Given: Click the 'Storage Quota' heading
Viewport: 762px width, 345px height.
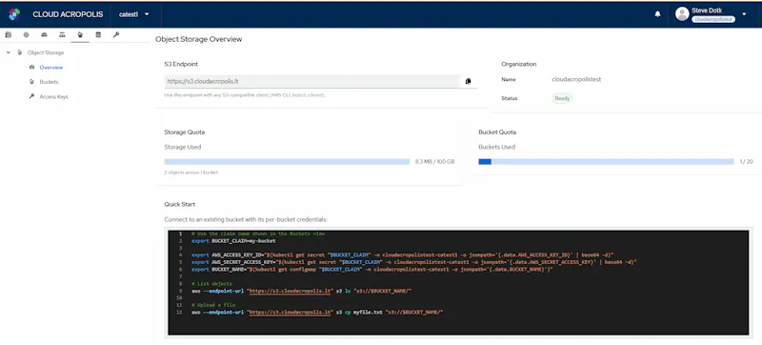Looking at the screenshot, I should click(185, 132).
